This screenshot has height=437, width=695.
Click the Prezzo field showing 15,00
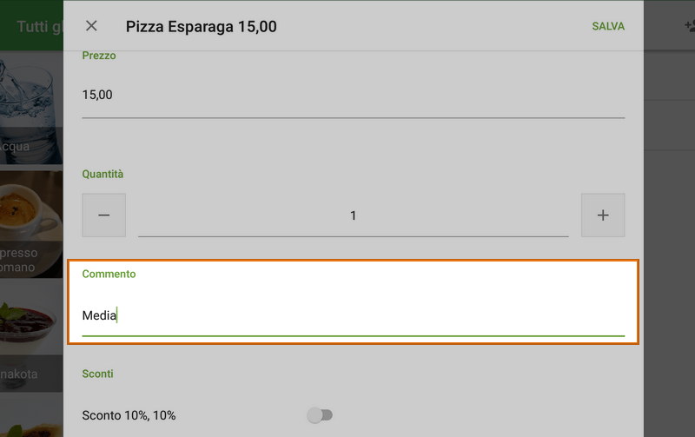353,96
